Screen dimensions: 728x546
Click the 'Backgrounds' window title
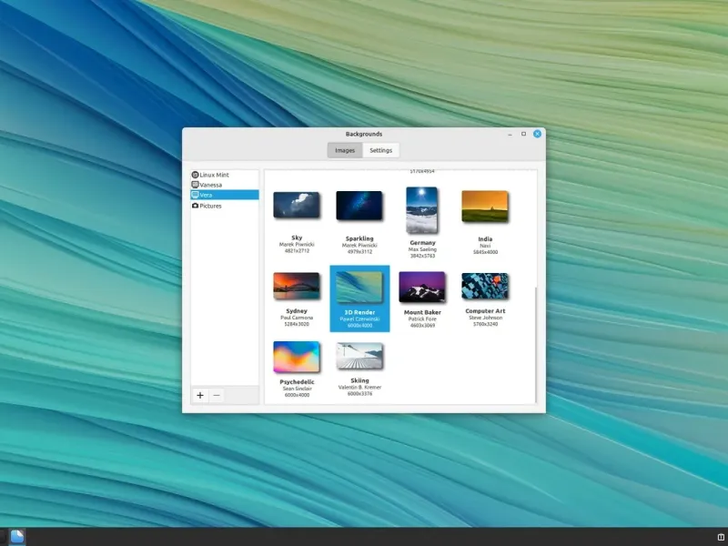(x=363, y=134)
